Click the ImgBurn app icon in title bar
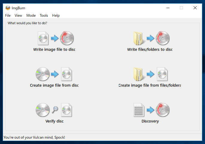 tap(8, 8)
